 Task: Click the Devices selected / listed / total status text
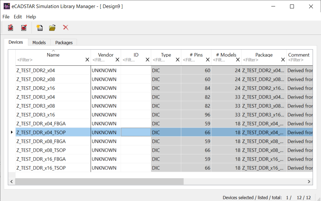(252, 197)
